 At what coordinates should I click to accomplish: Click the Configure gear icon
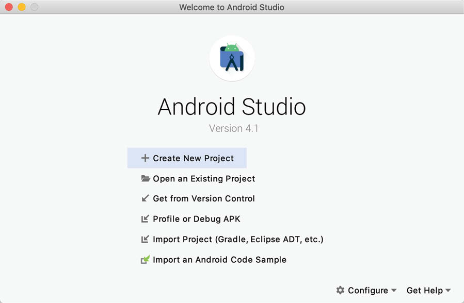[x=340, y=290]
